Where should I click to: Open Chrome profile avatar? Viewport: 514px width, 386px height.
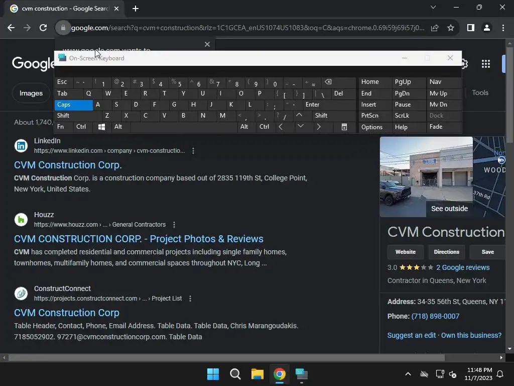(x=487, y=28)
